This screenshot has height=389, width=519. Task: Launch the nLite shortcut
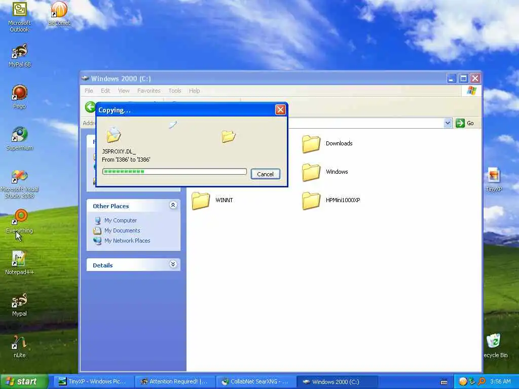(19, 346)
